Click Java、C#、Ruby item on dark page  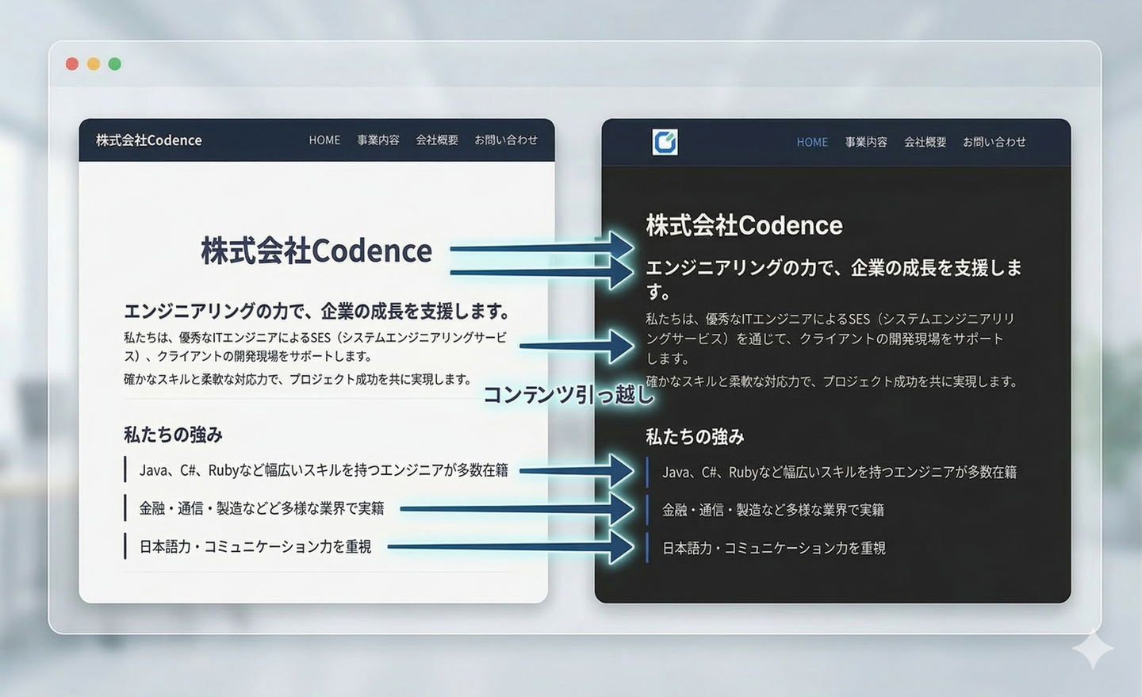(x=839, y=472)
